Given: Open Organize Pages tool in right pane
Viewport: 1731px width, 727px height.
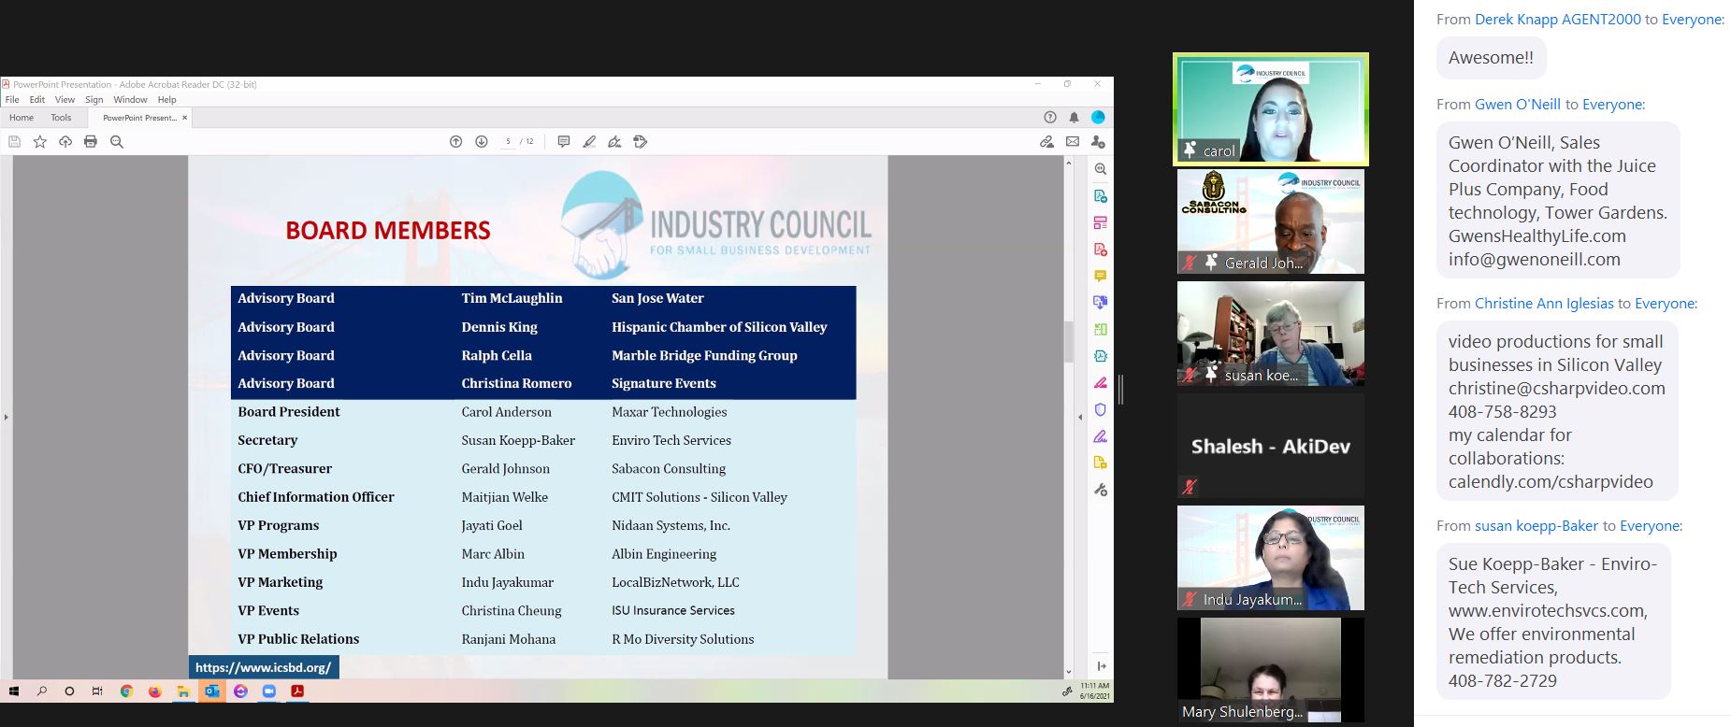Looking at the screenshot, I should (x=1101, y=329).
